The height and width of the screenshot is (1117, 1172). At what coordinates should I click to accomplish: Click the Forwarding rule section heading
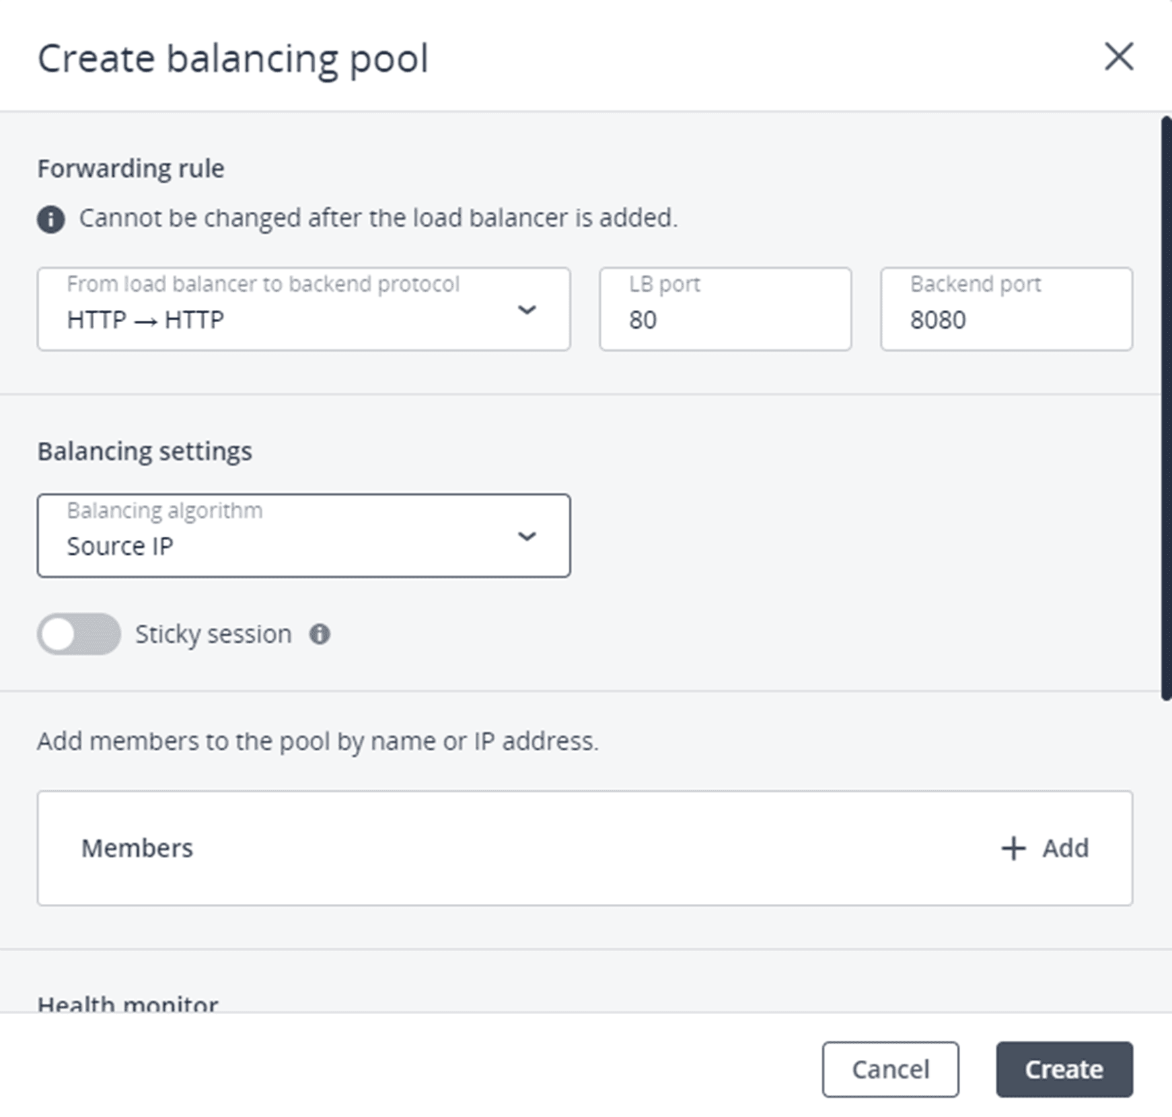131,168
